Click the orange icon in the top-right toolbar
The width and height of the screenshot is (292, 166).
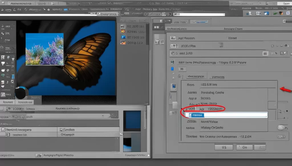pos(281,13)
